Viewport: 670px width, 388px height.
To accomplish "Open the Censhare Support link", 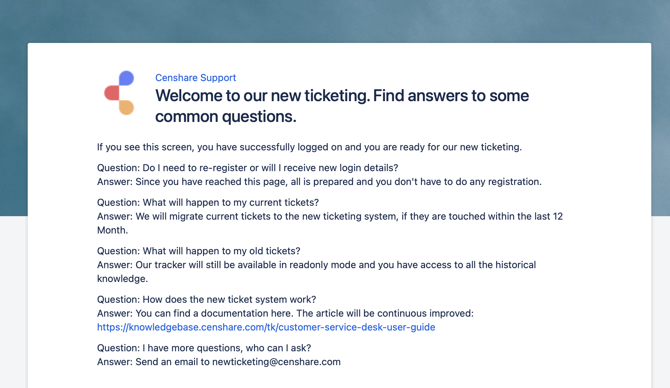I will point(195,78).
